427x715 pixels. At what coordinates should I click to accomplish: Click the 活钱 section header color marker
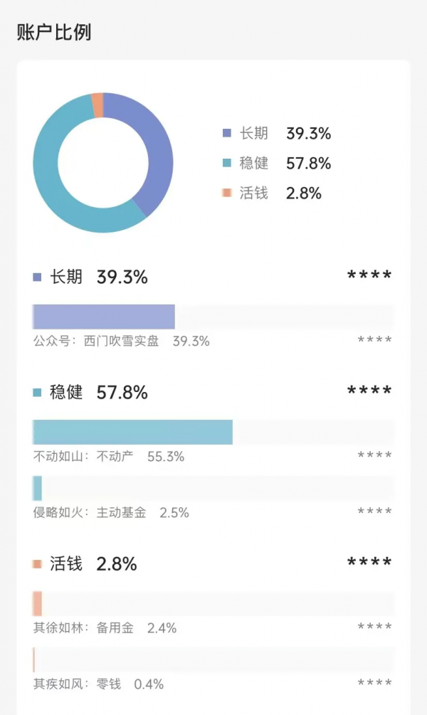click(37, 564)
